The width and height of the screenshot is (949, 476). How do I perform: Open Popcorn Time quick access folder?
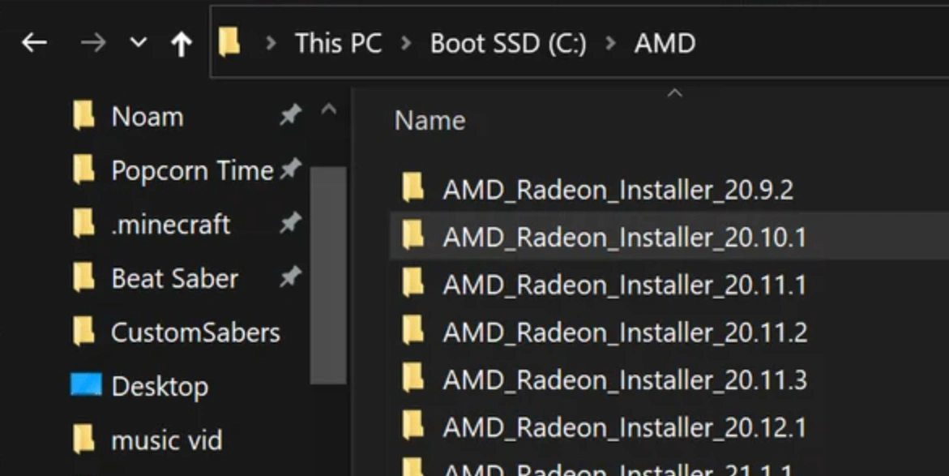[x=192, y=170]
